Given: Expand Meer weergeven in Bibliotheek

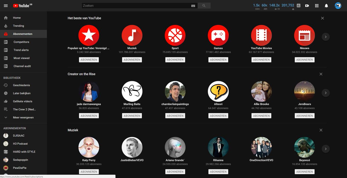Looking at the screenshot, I should pyautogui.click(x=23, y=118).
